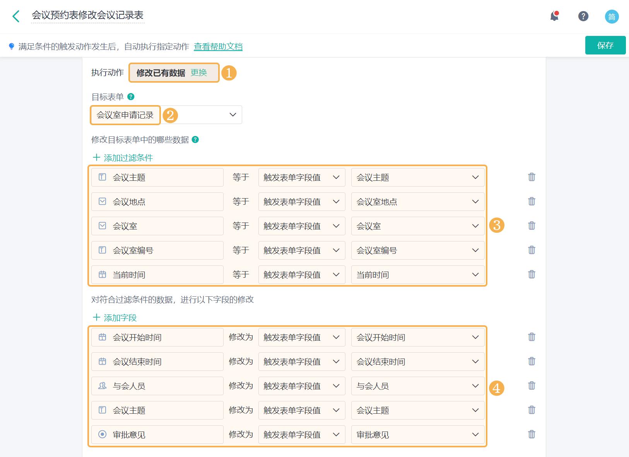Open the 简 account avatar menu
This screenshot has height=457, width=629.
612,17
